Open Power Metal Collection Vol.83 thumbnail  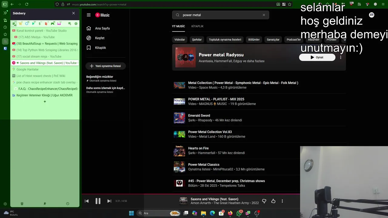[x=179, y=134]
